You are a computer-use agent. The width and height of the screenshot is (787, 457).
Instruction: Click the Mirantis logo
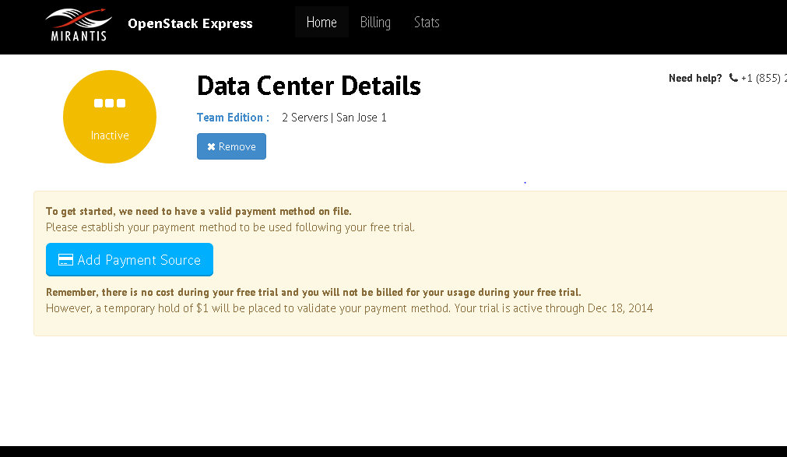tap(78, 23)
